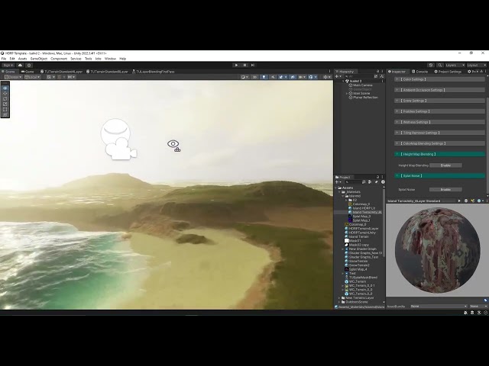This screenshot has height=366, width=489.
Task: Open the Window menu
Action: 110,59
